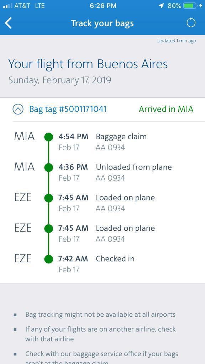Tap Unloaded from plane event text

(x=134, y=167)
